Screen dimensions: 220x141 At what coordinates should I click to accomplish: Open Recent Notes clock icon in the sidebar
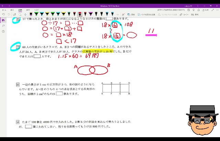click(x=3, y=31)
